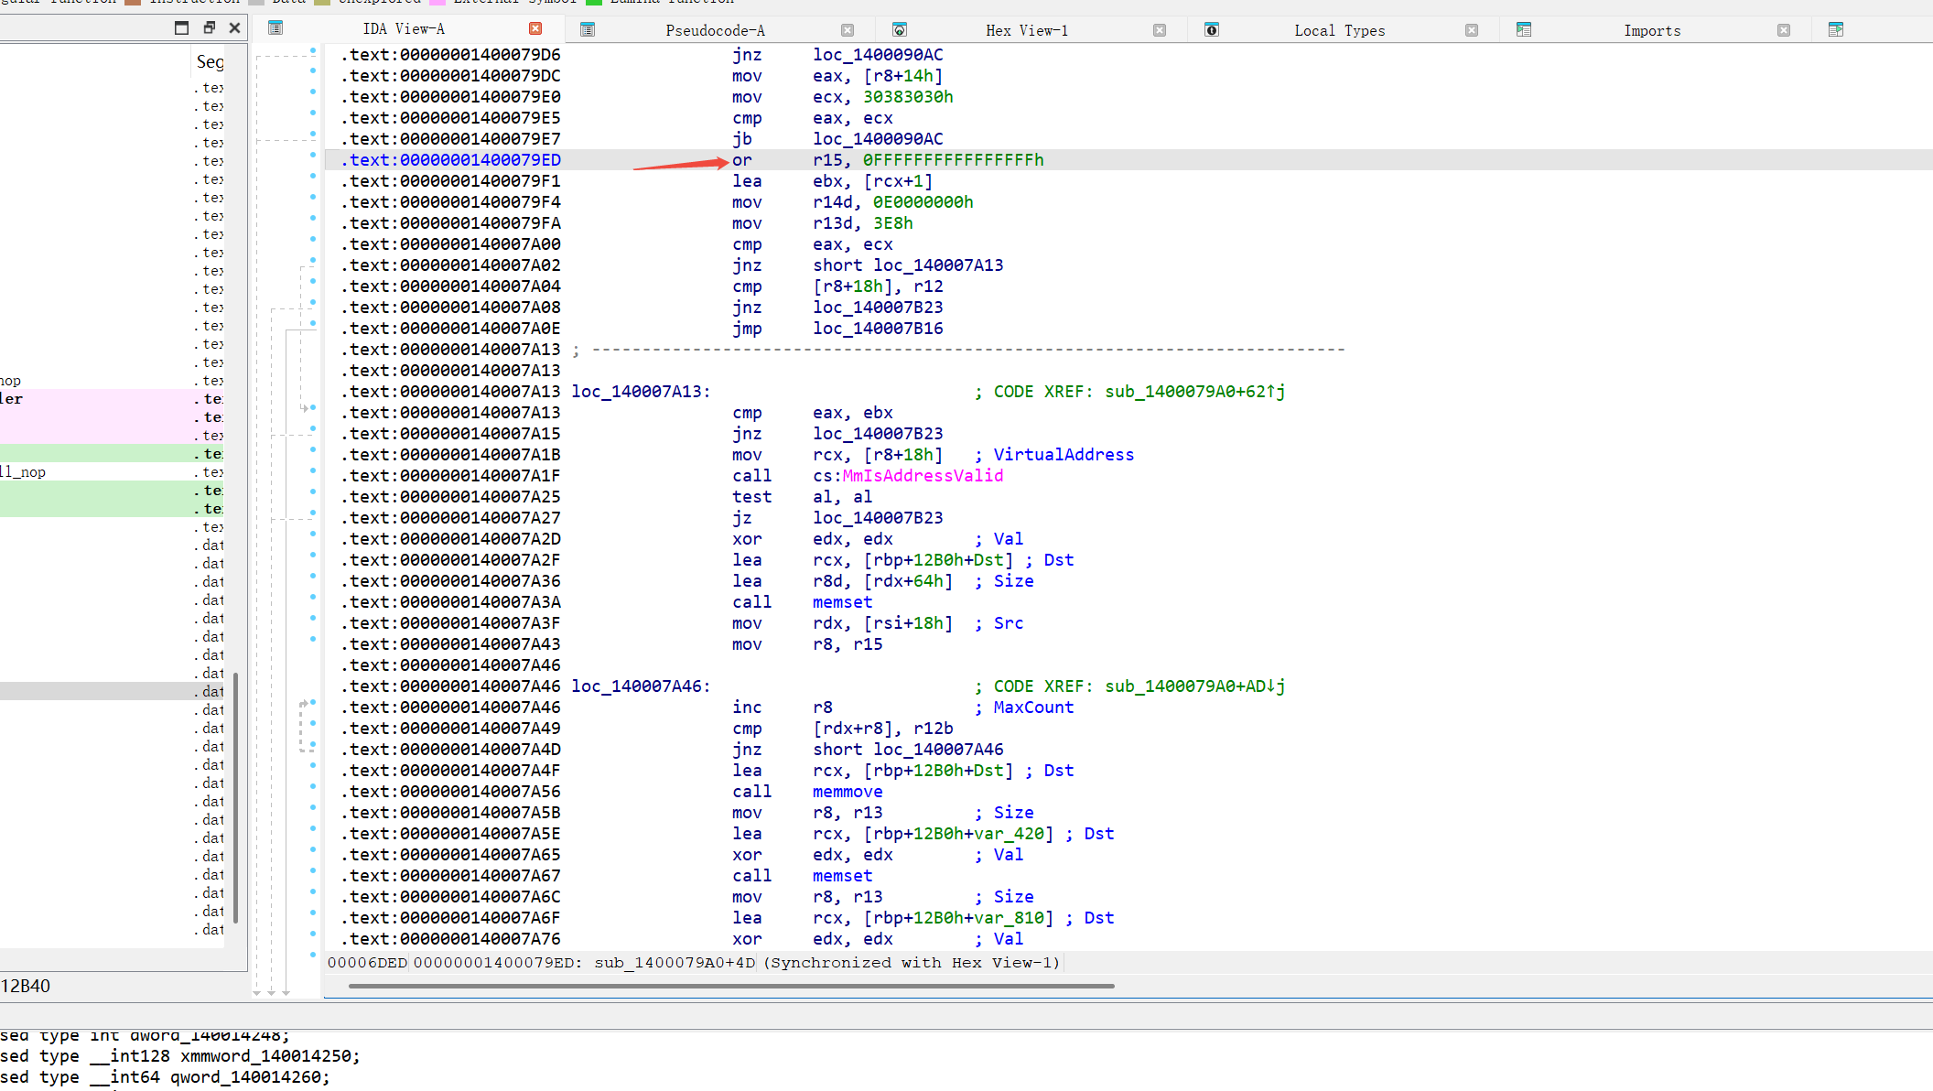Click the 12B40 line indicator under functions list
The width and height of the screenshot is (1933, 1091).
coord(26,986)
